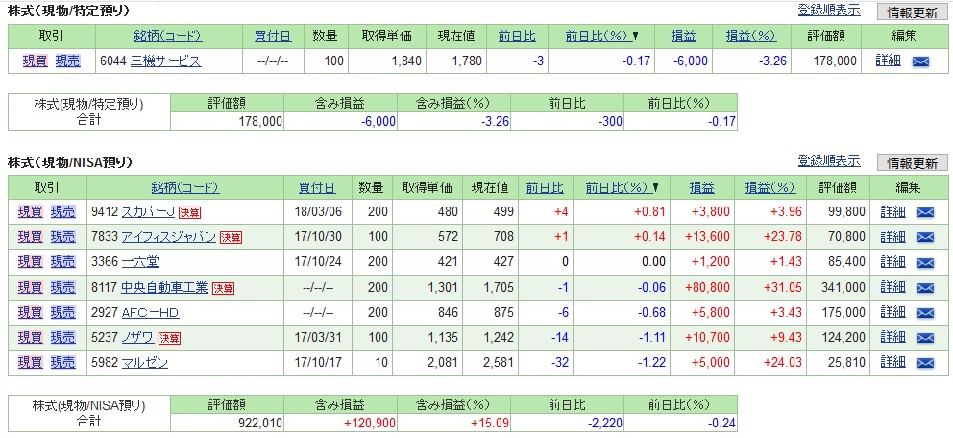The image size is (953, 438).
Task: Open 中央自動車工業 stock name link
Action: [164, 287]
